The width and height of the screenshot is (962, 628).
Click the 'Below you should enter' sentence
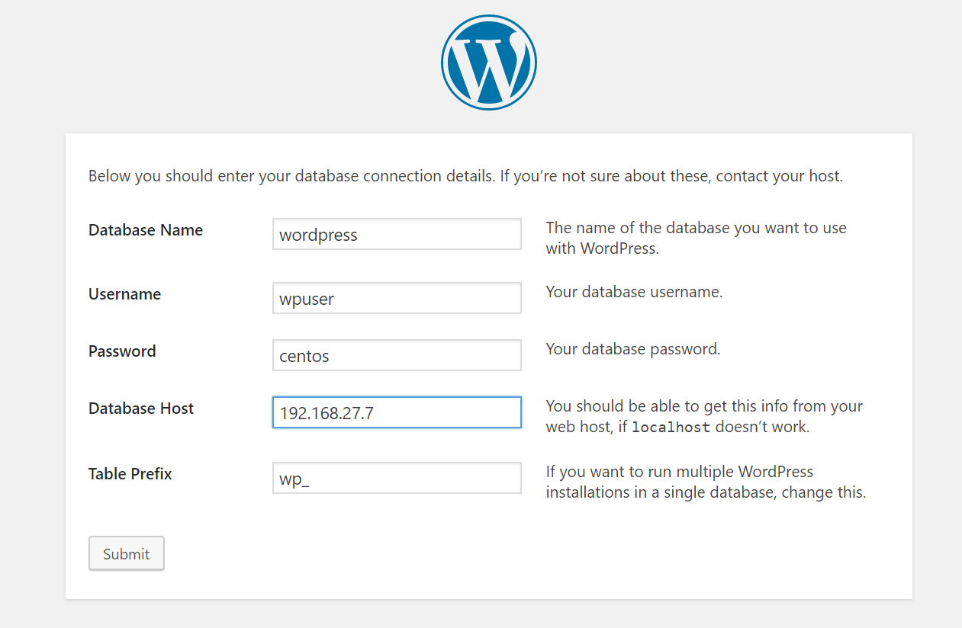pyautogui.click(x=290, y=176)
